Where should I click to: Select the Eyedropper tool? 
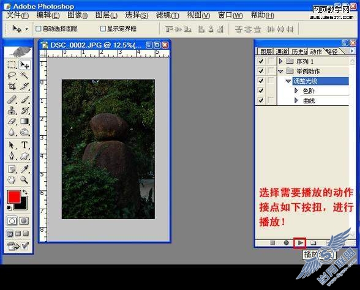pos(24,169)
